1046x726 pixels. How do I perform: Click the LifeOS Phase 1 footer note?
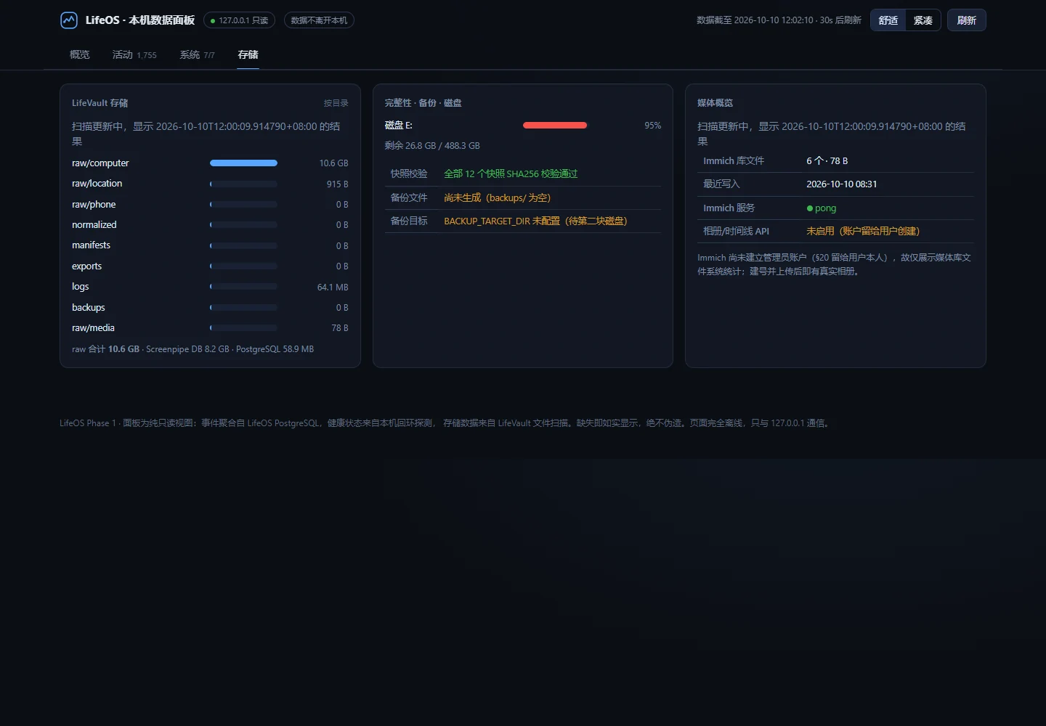tap(445, 423)
